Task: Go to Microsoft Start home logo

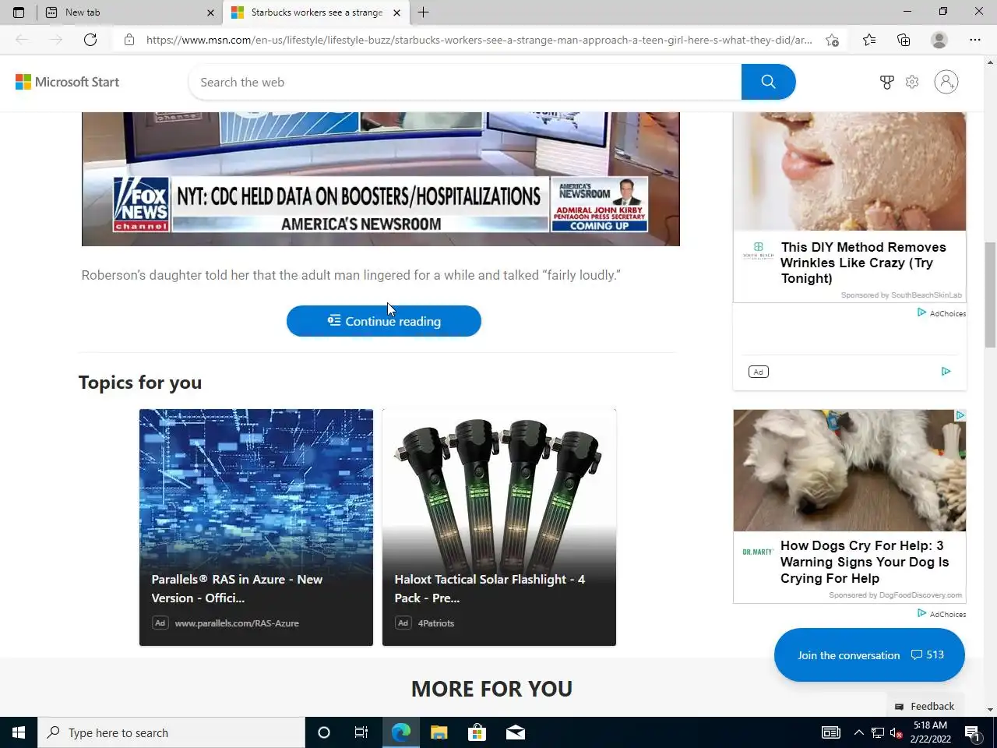Action: pyautogui.click(x=68, y=82)
